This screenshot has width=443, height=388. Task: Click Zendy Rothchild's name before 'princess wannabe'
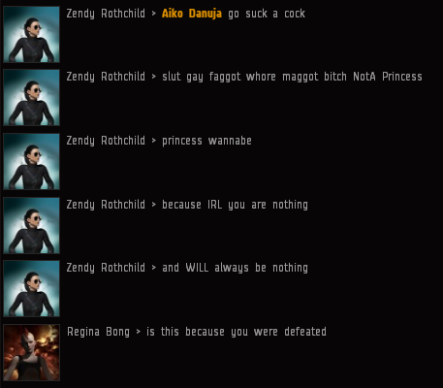coord(106,141)
